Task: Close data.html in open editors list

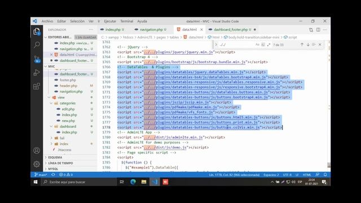Action: point(51,55)
